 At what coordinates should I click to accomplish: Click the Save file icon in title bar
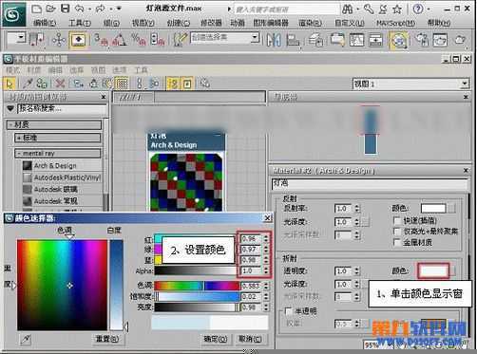click(x=65, y=9)
